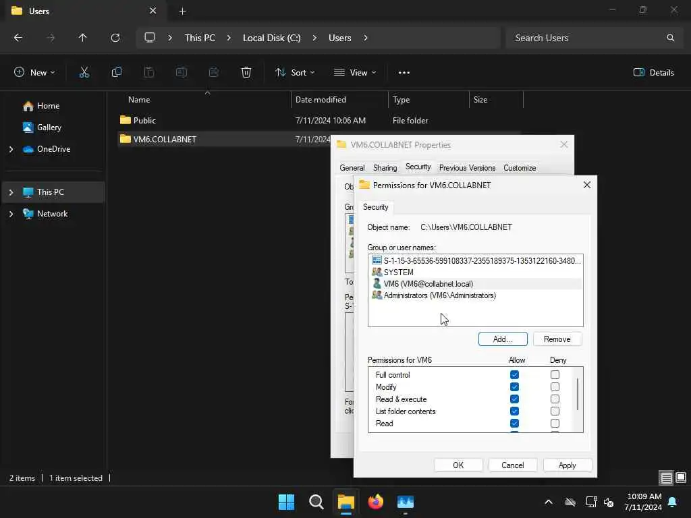
Task: Expand the Network tree node
Action: [x=11, y=214]
